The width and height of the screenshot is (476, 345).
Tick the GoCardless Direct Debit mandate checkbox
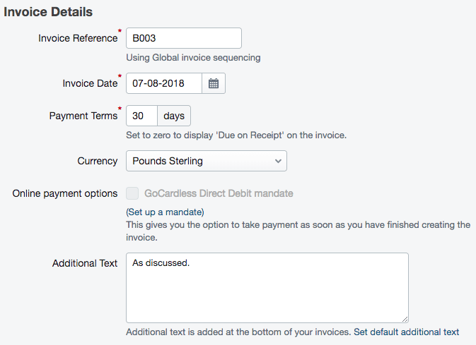[x=132, y=193]
